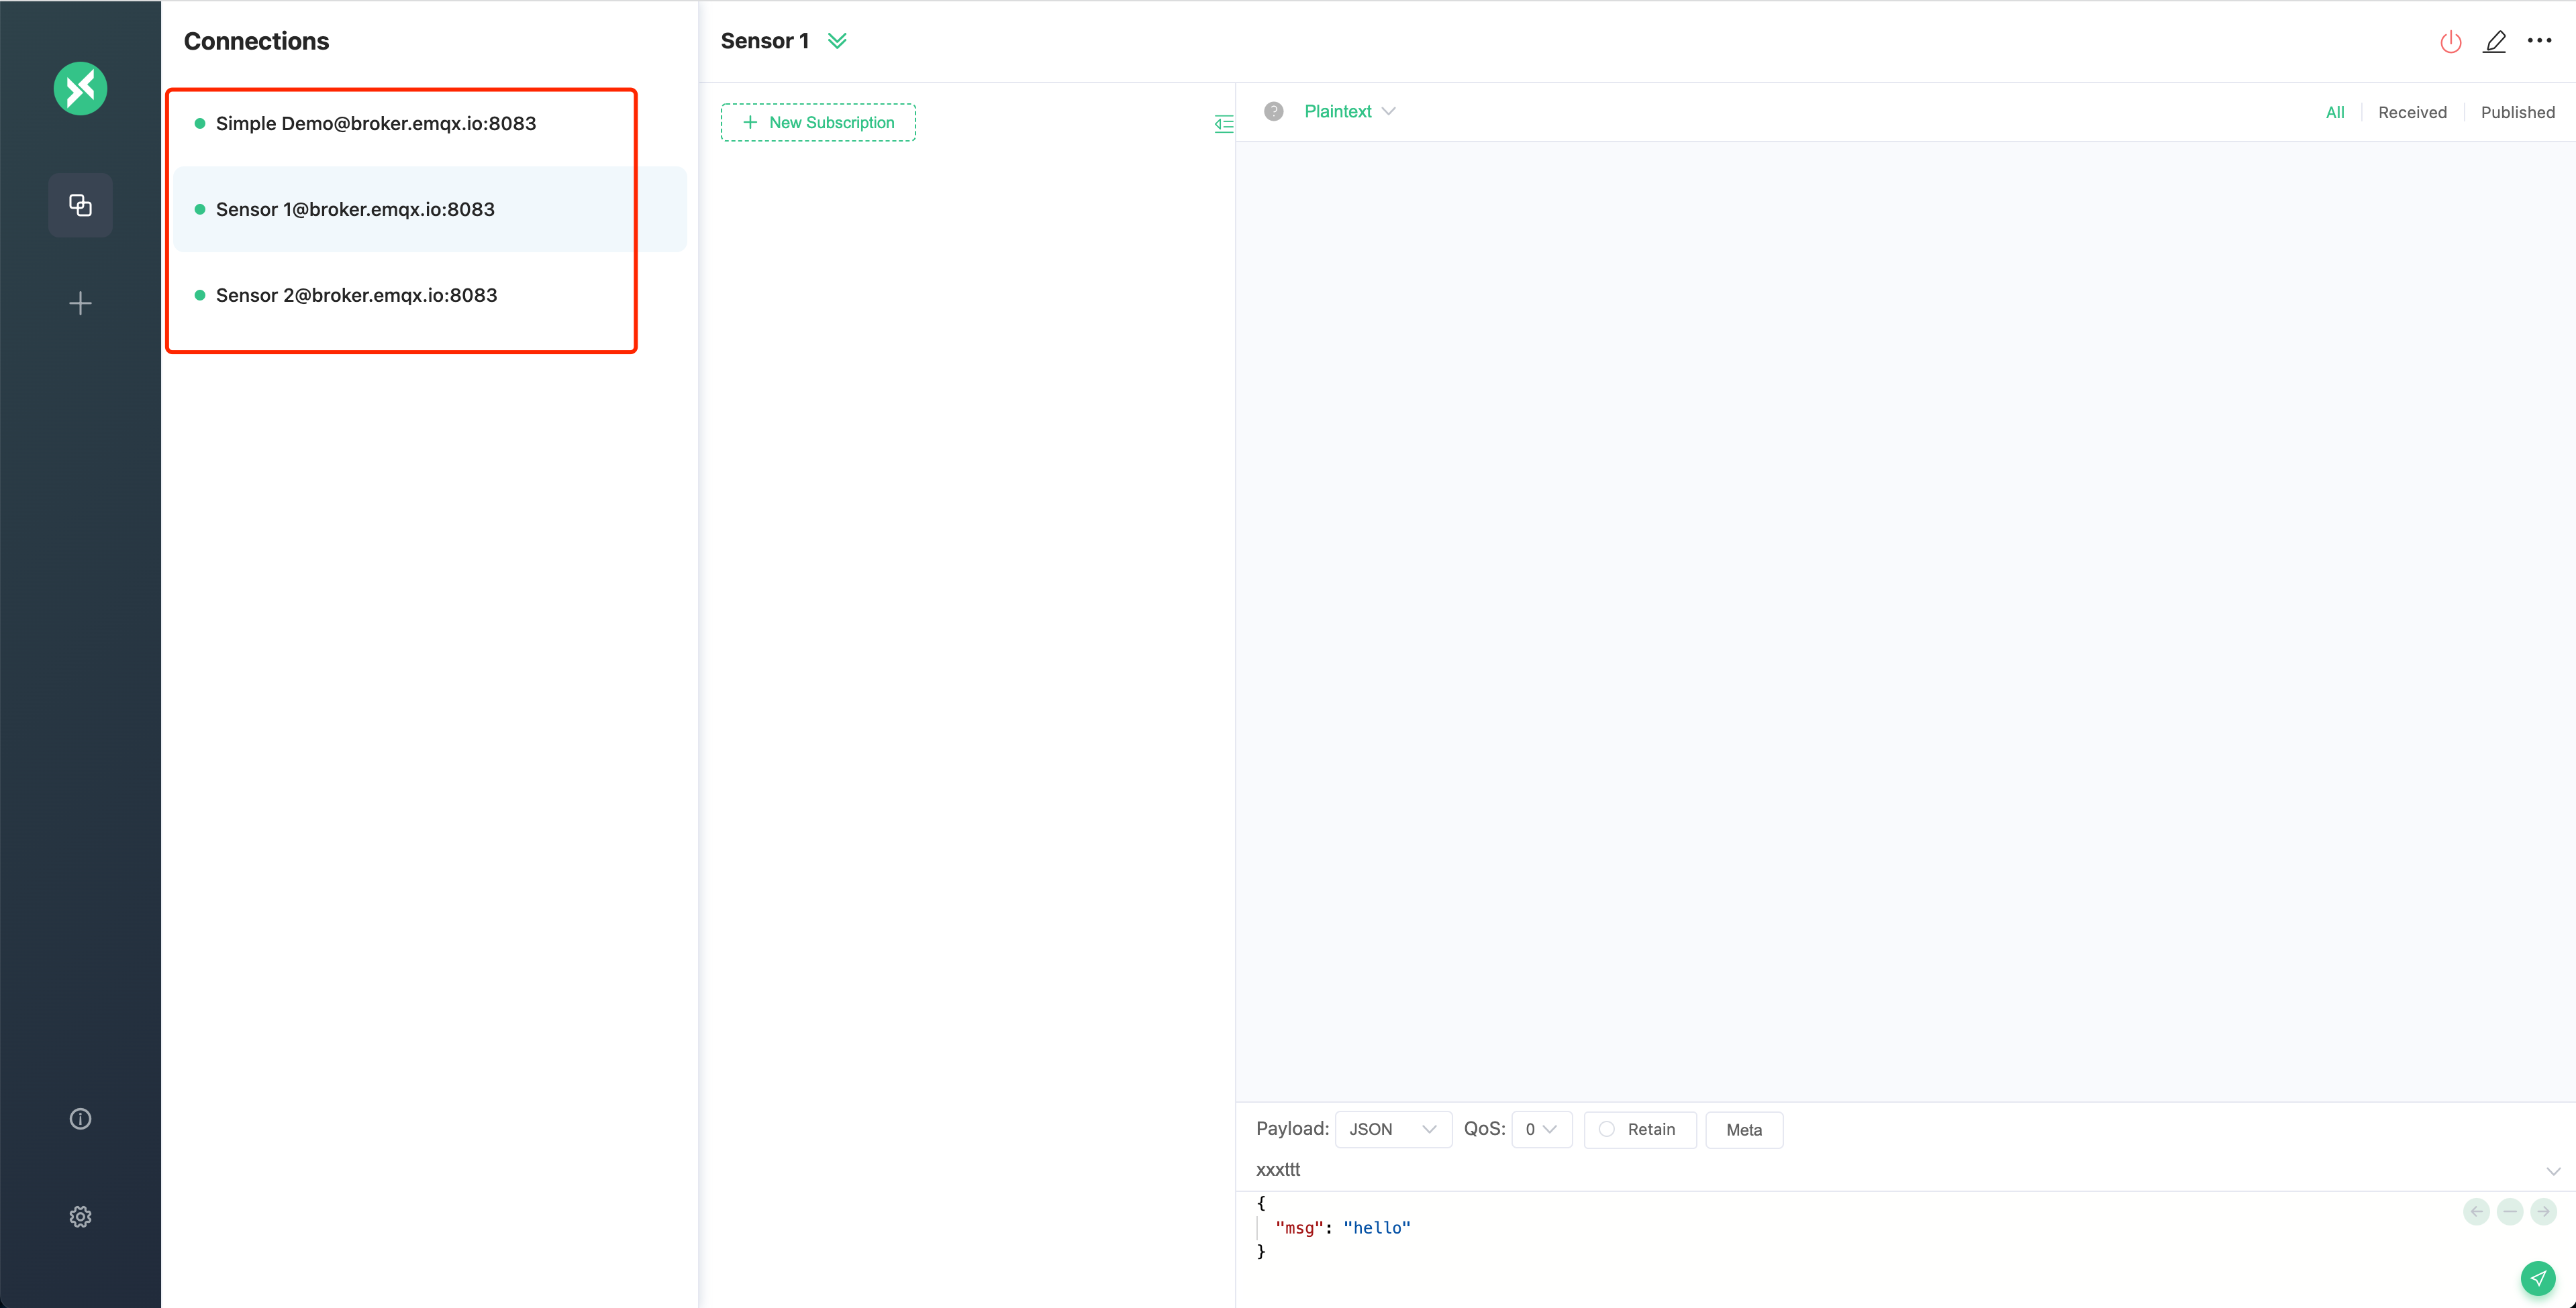Viewport: 2576px width, 1308px height.
Task: Click the plus icon for a new connection
Action: pyautogui.click(x=80, y=303)
